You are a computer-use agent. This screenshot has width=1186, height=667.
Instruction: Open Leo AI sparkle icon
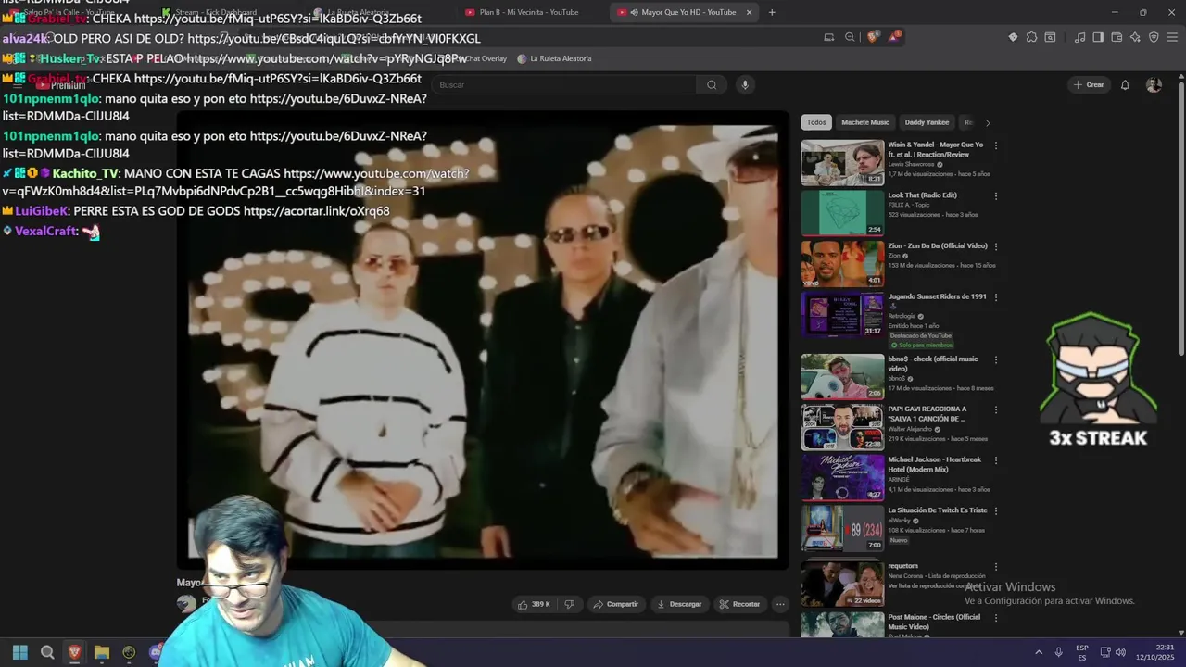pos(1135,37)
